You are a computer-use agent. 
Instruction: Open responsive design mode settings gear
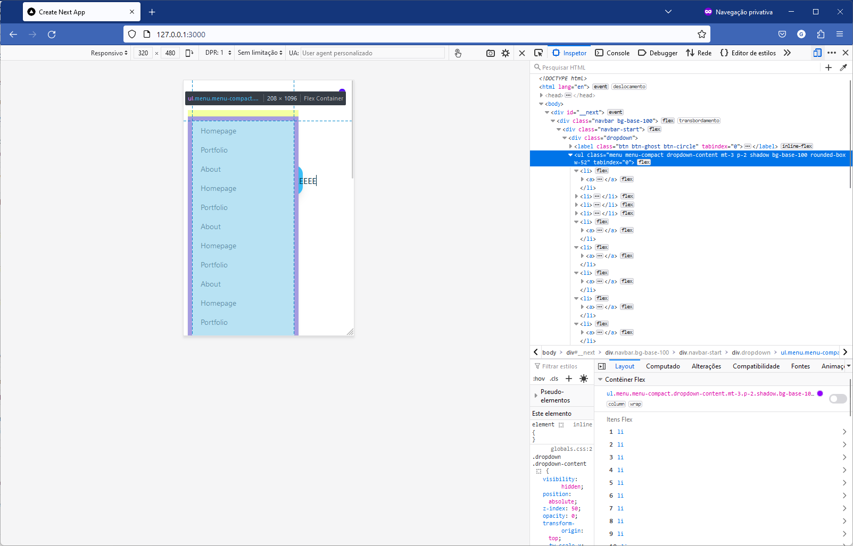[x=505, y=53]
